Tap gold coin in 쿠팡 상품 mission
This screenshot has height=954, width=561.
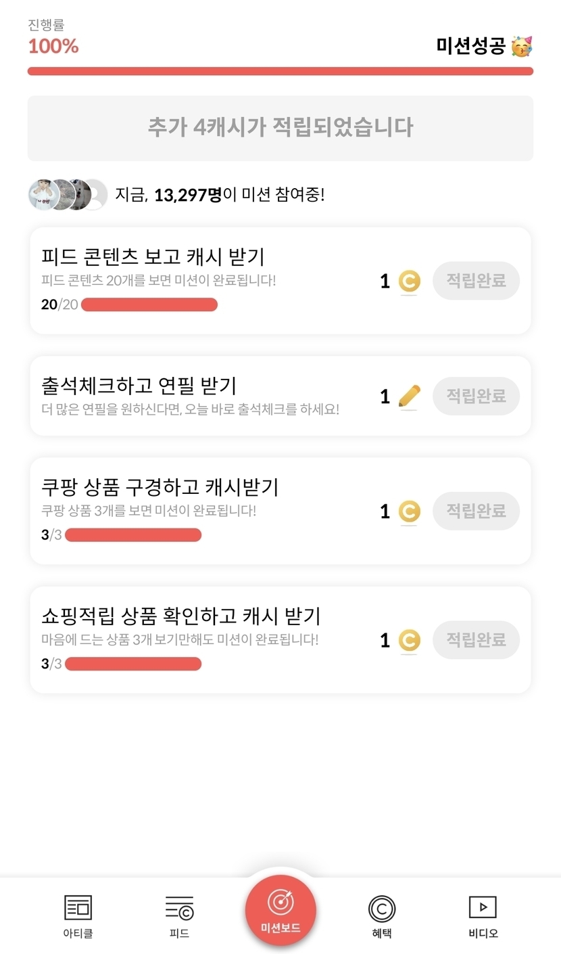[x=409, y=511]
